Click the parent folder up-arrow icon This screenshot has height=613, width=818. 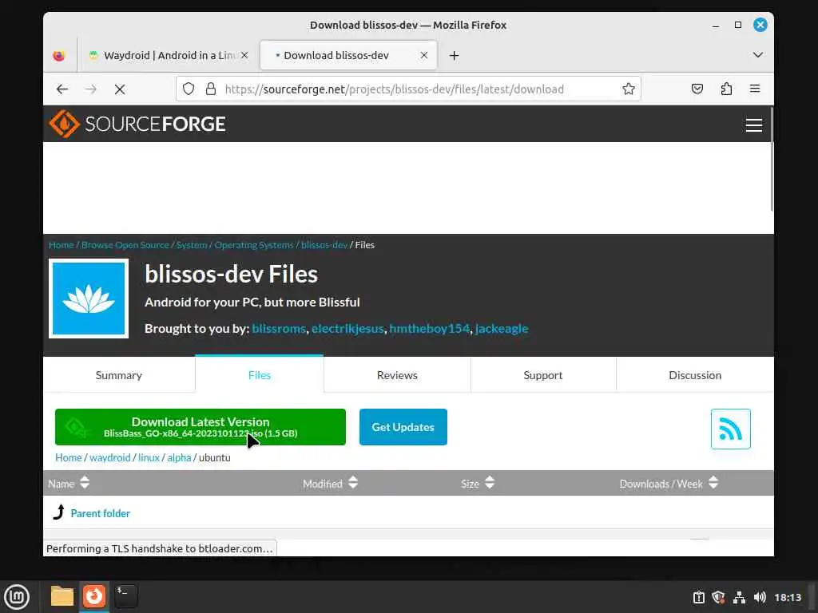[59, 512]
